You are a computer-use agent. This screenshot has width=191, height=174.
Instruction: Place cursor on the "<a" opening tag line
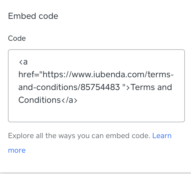[23, 62]
